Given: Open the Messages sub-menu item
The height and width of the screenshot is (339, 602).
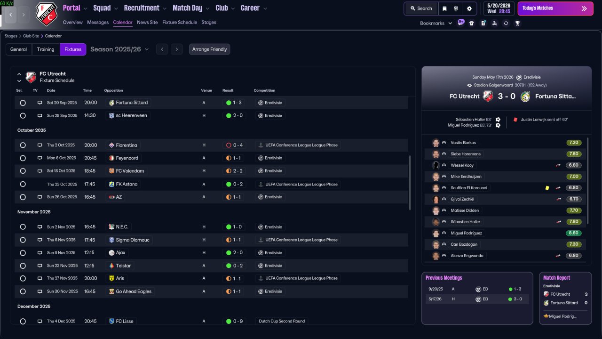Looking at the screenshot, I should coord(98,22).
